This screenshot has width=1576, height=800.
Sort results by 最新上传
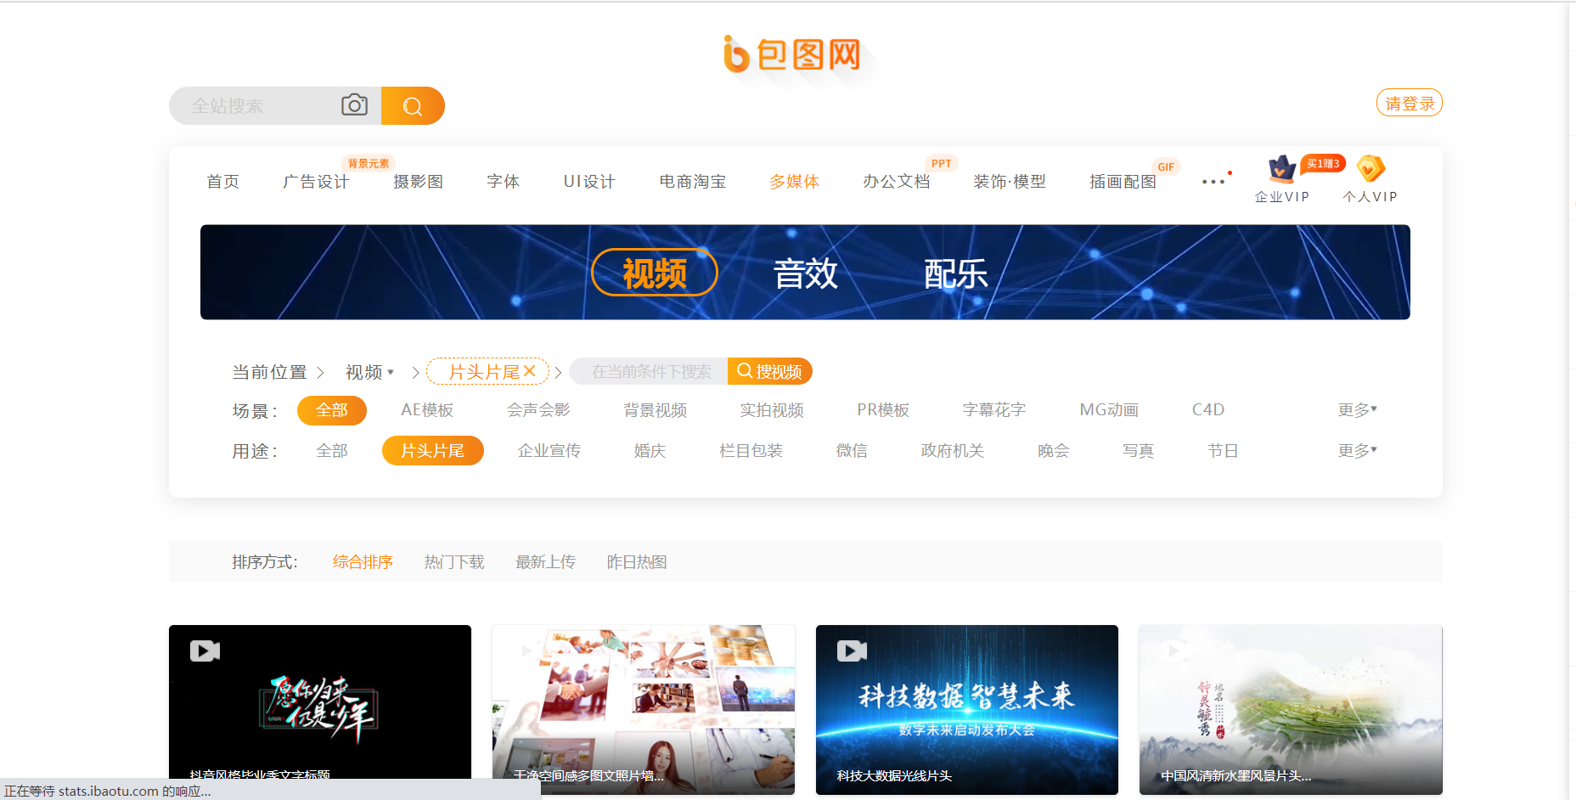point(545,561)
